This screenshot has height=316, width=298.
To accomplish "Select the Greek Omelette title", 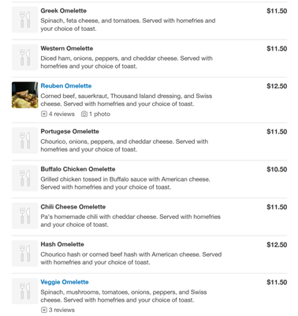I will (63, 11).
